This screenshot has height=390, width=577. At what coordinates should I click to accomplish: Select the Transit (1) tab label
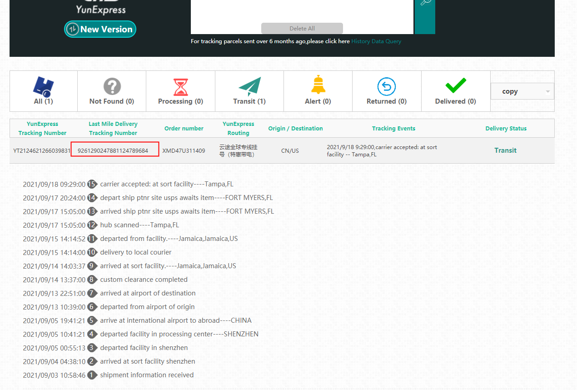[249, 101]
